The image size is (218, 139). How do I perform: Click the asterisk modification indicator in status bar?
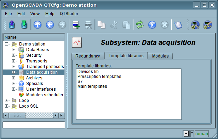(x=192, y=133)
